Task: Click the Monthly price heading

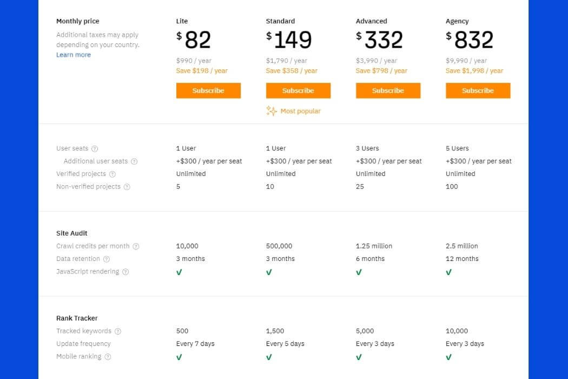Action: click(77, 22)
